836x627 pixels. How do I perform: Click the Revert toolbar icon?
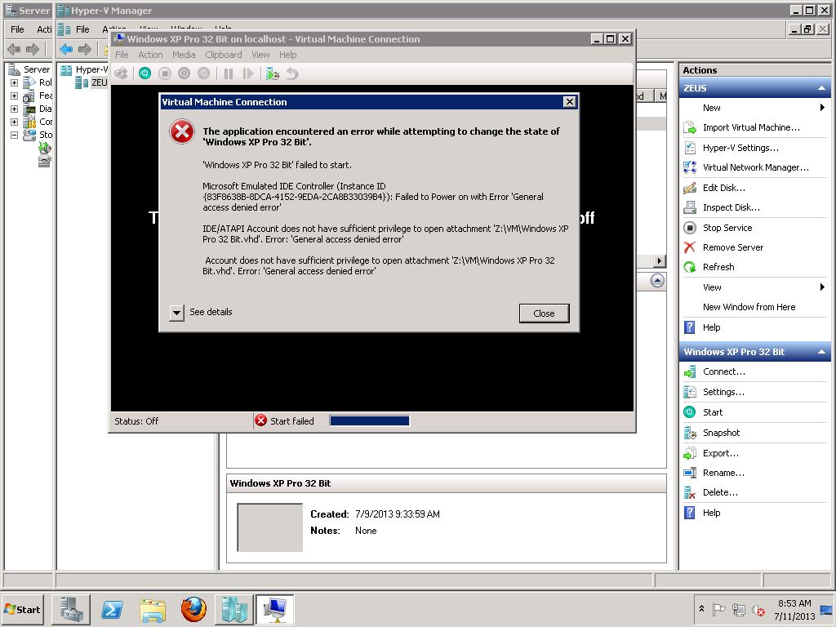(x=292, y=73)
